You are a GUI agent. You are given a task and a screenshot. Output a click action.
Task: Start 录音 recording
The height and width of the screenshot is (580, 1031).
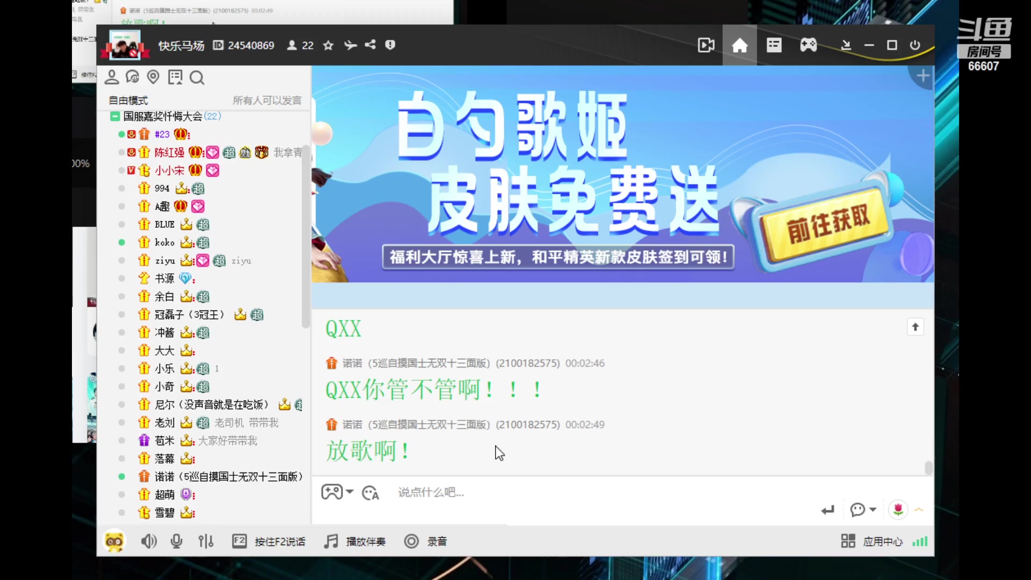(426, 541)
